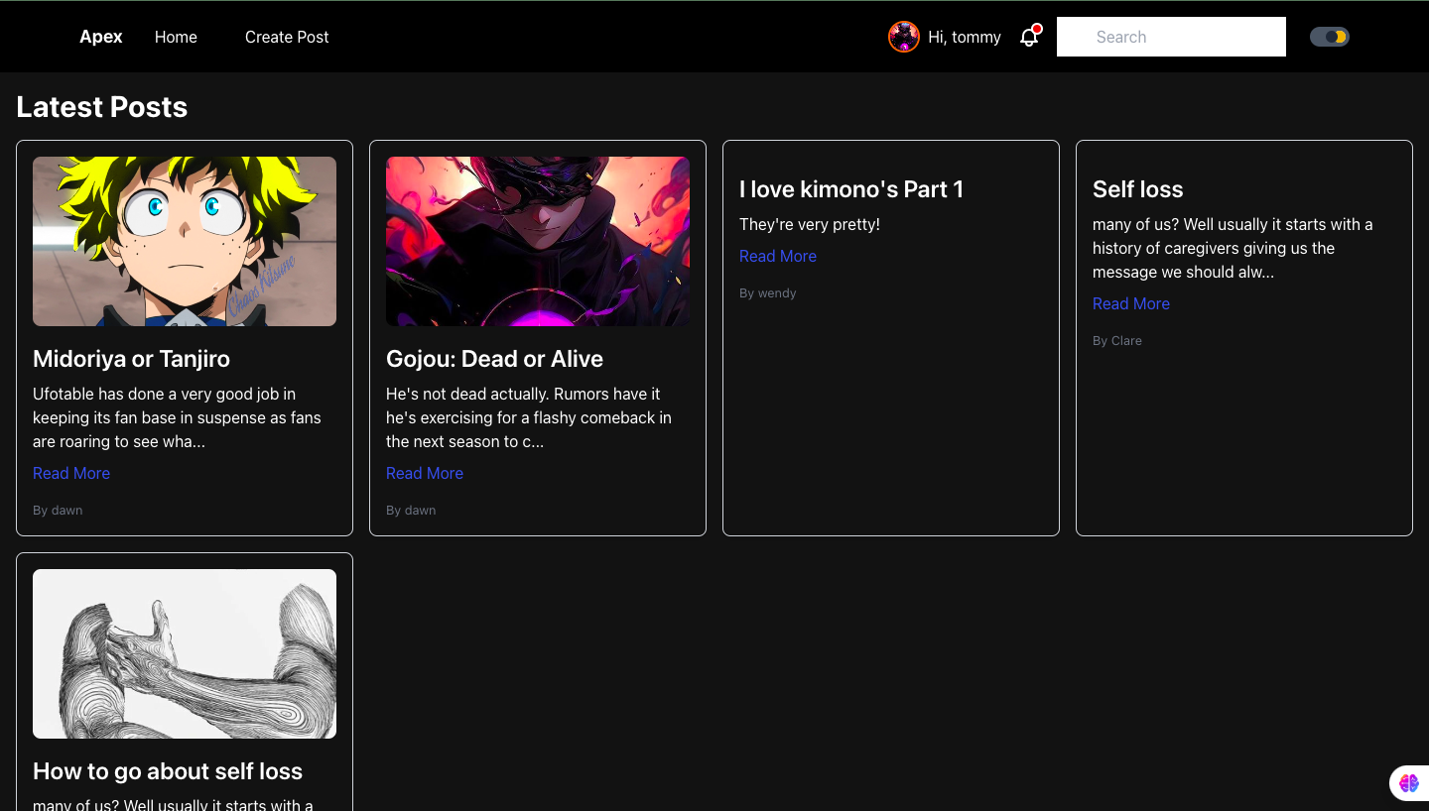1429x811 pixels.
Task: Click 'By dawn' under Midoriya post
Action: coord(58,510)
